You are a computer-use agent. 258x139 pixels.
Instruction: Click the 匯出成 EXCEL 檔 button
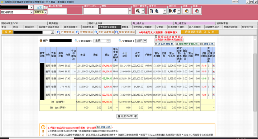coord(127,116)
